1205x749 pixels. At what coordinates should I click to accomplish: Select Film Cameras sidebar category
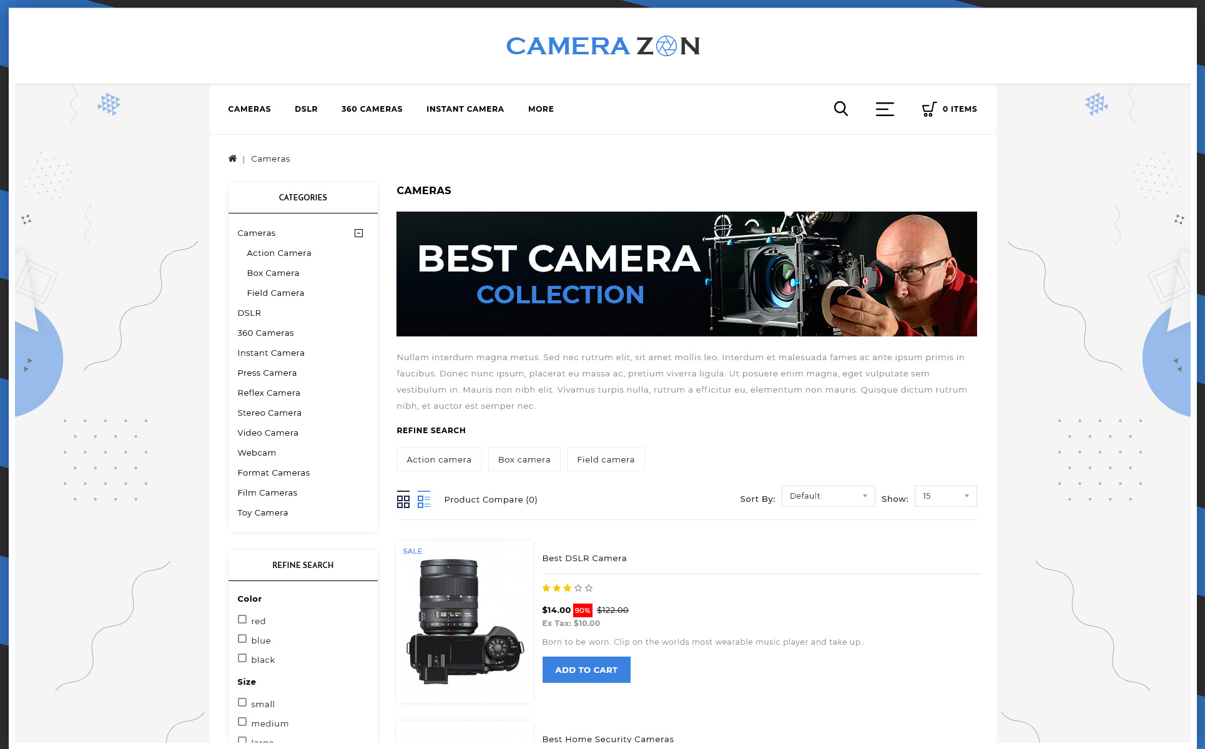(x=267, y=492)
